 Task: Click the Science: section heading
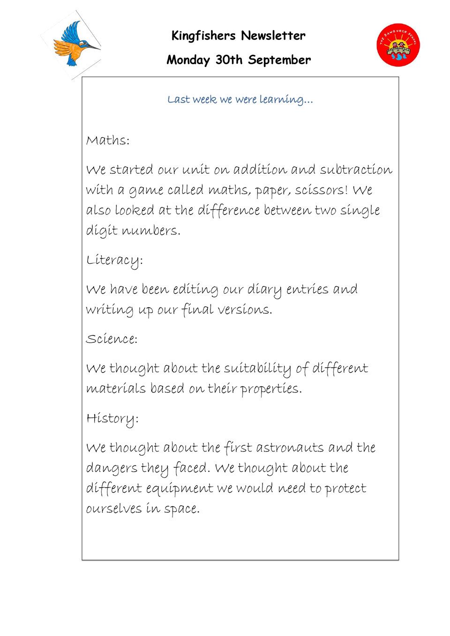click(x=112, y=339)
